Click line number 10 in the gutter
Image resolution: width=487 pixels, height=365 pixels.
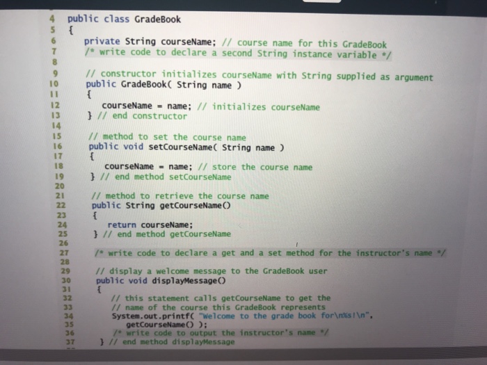click(54, 84)
